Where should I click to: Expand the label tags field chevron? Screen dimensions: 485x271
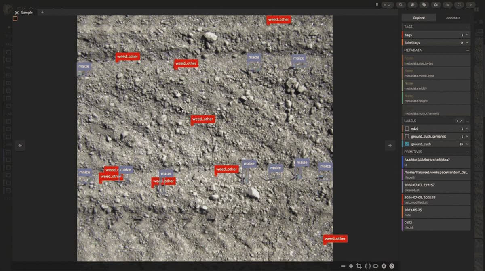[467, 42]
